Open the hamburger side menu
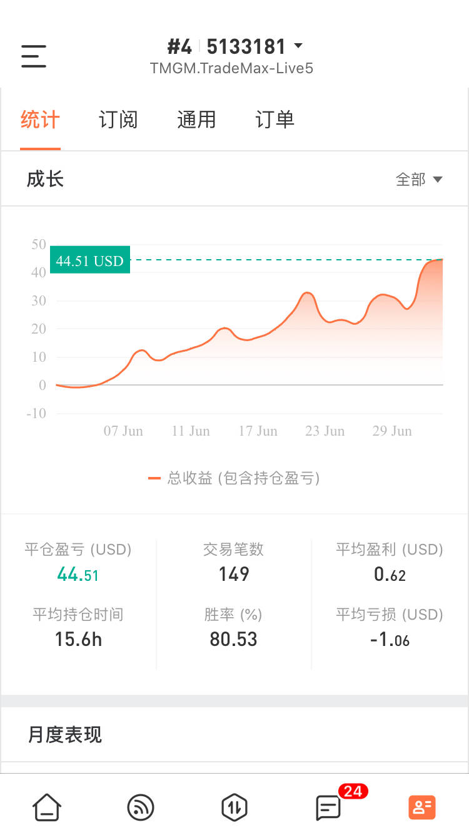 34,56
